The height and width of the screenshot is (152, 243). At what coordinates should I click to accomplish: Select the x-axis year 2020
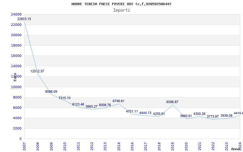pos(186,146)
